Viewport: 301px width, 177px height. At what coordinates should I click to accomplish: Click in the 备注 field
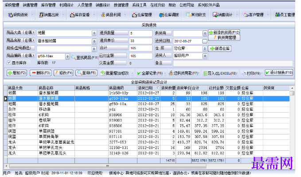(x=233, y=63)
